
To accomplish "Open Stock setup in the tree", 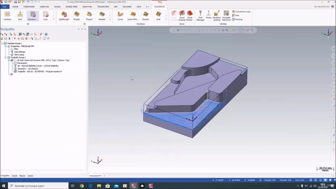I will coord(19,55).
